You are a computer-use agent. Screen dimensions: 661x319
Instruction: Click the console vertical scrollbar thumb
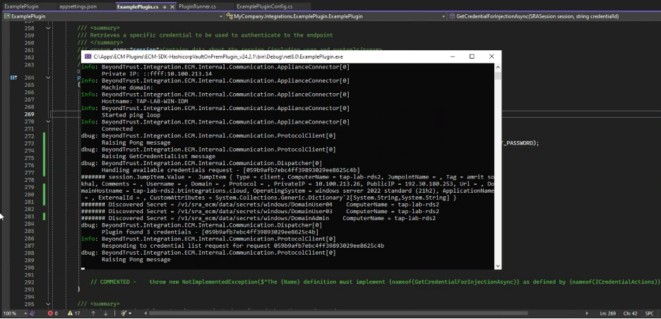tap(498, 76)
